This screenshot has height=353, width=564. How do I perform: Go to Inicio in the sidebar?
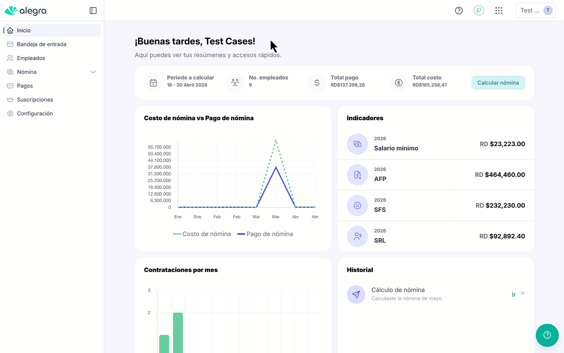click(x=52, y=30)
